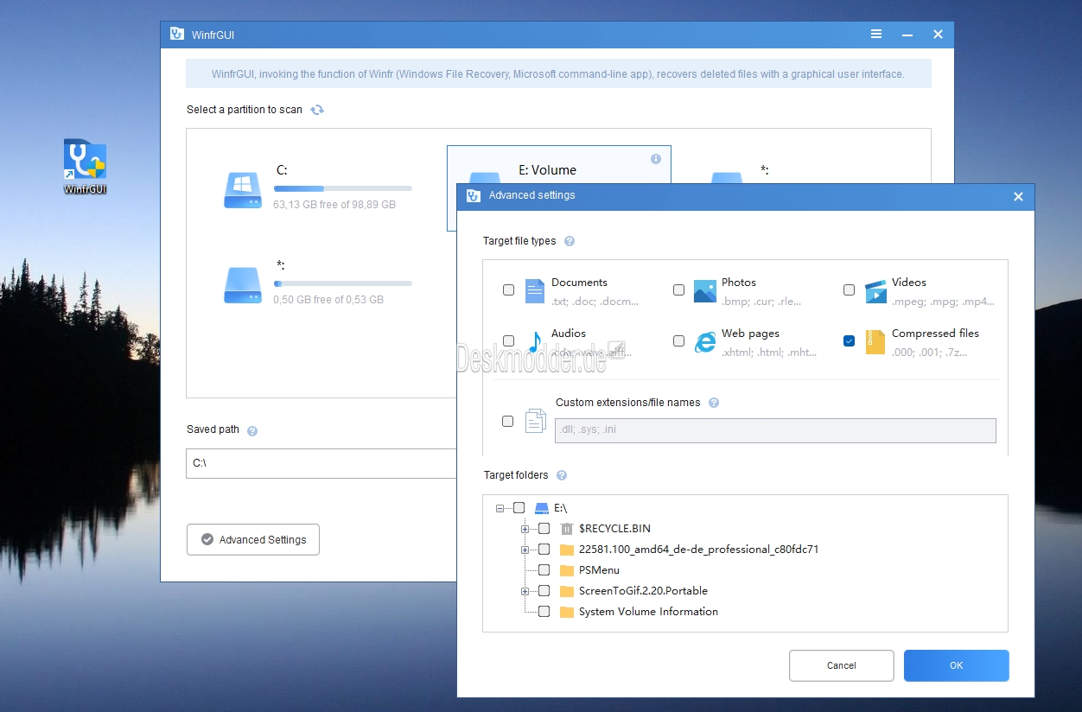Expand the $RECYCLE.BIN folder node

click(525, 529)
